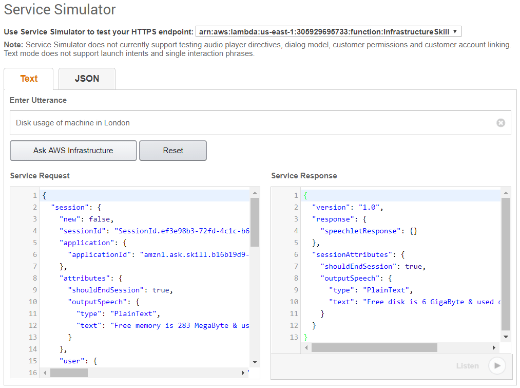
Task: Click line number 16 in Service Request gutter
Action: click(x=33, y=373)
